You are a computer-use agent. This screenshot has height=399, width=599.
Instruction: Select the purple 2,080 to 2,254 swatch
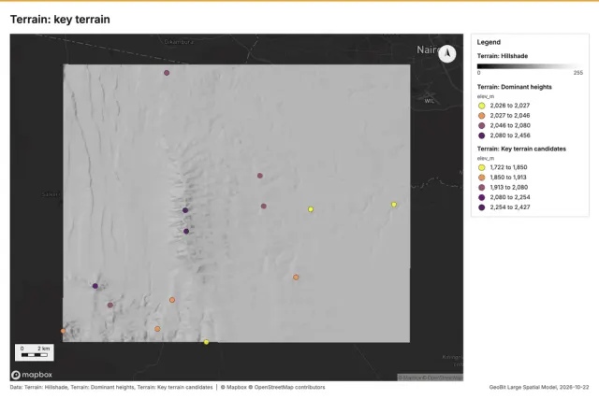pyautogui.click(x=482, y=197)
